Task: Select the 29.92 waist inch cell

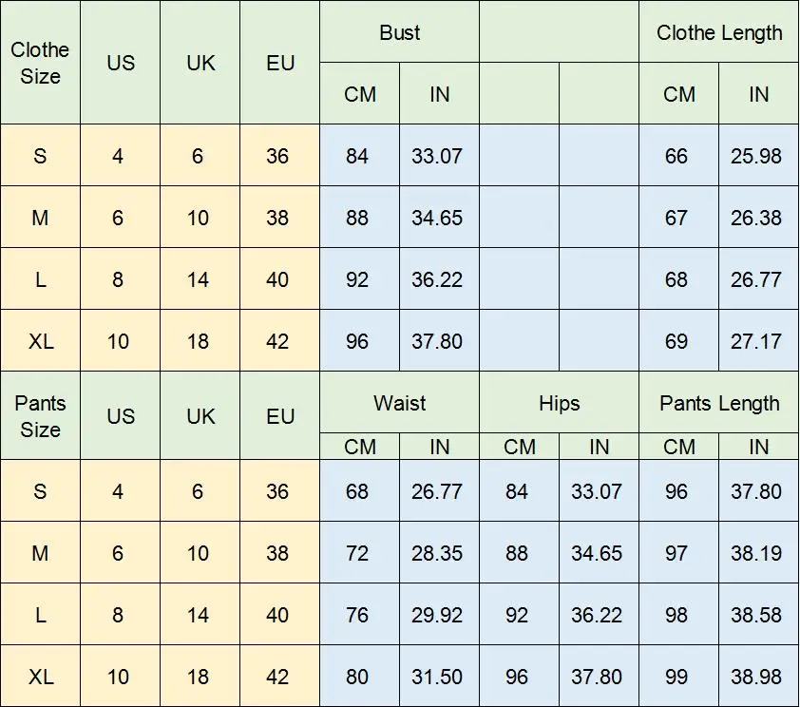Action: [437, 615]
